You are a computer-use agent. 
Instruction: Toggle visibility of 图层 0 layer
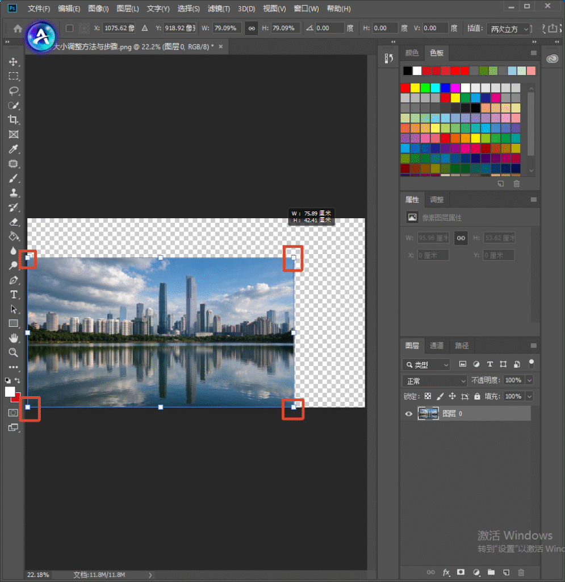(x=408, y=414)
